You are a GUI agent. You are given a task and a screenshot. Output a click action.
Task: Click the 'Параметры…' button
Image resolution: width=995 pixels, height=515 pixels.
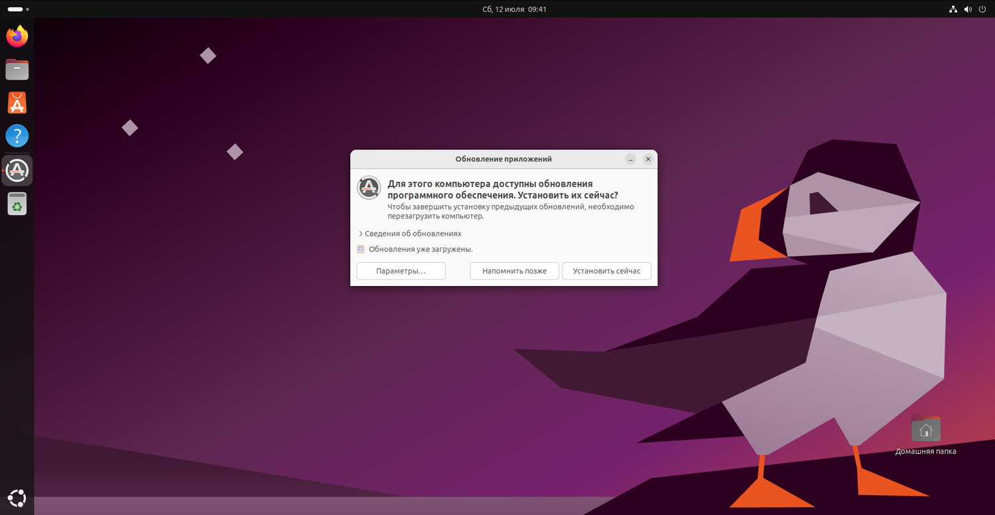point(401,271)
